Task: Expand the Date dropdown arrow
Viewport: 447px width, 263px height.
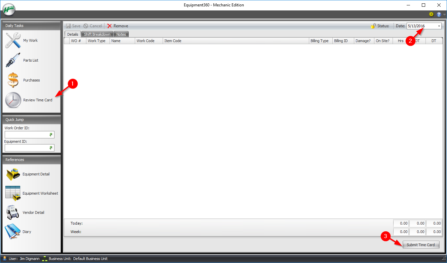Action: 439,26
